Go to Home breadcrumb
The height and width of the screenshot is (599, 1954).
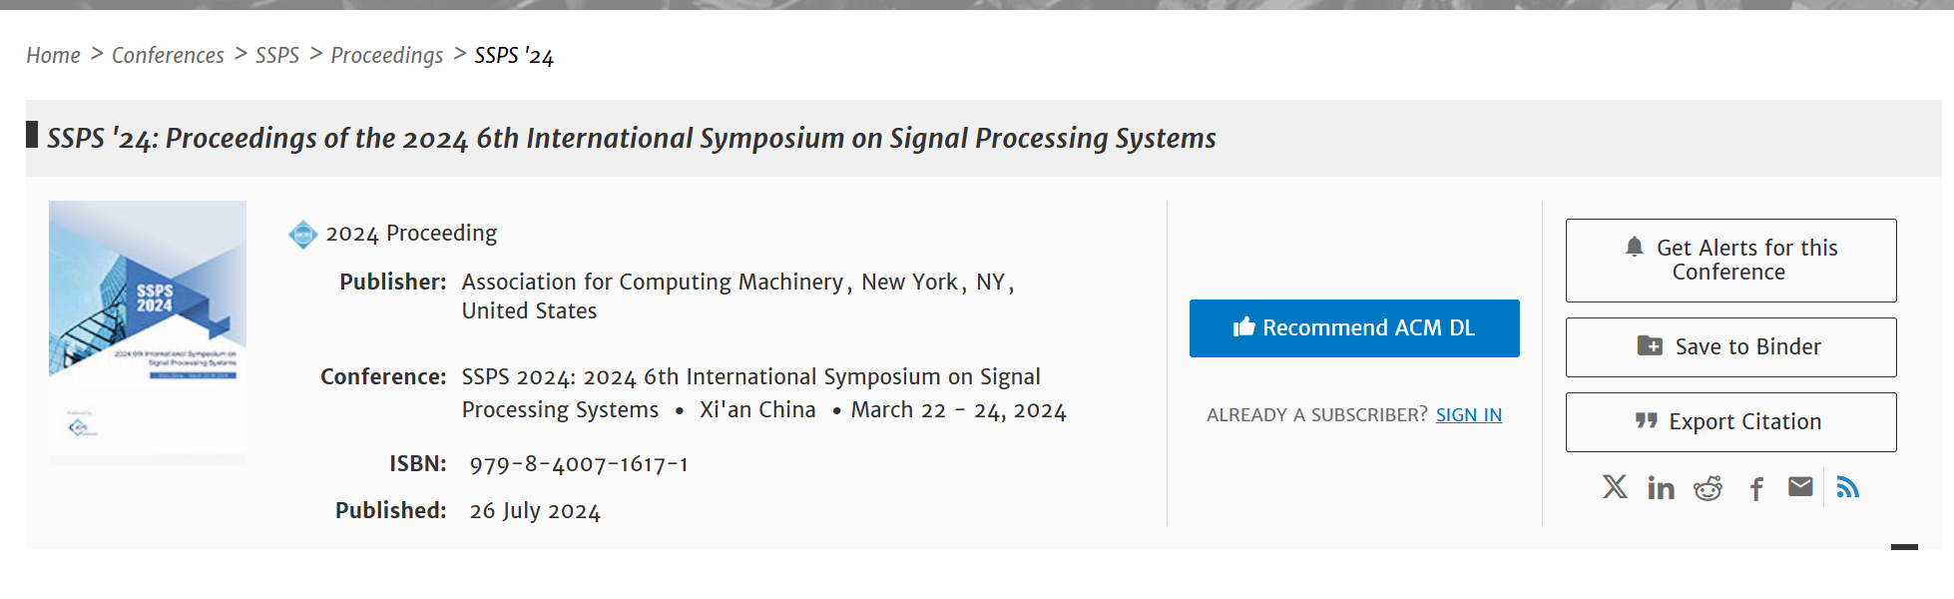point(53,55)
